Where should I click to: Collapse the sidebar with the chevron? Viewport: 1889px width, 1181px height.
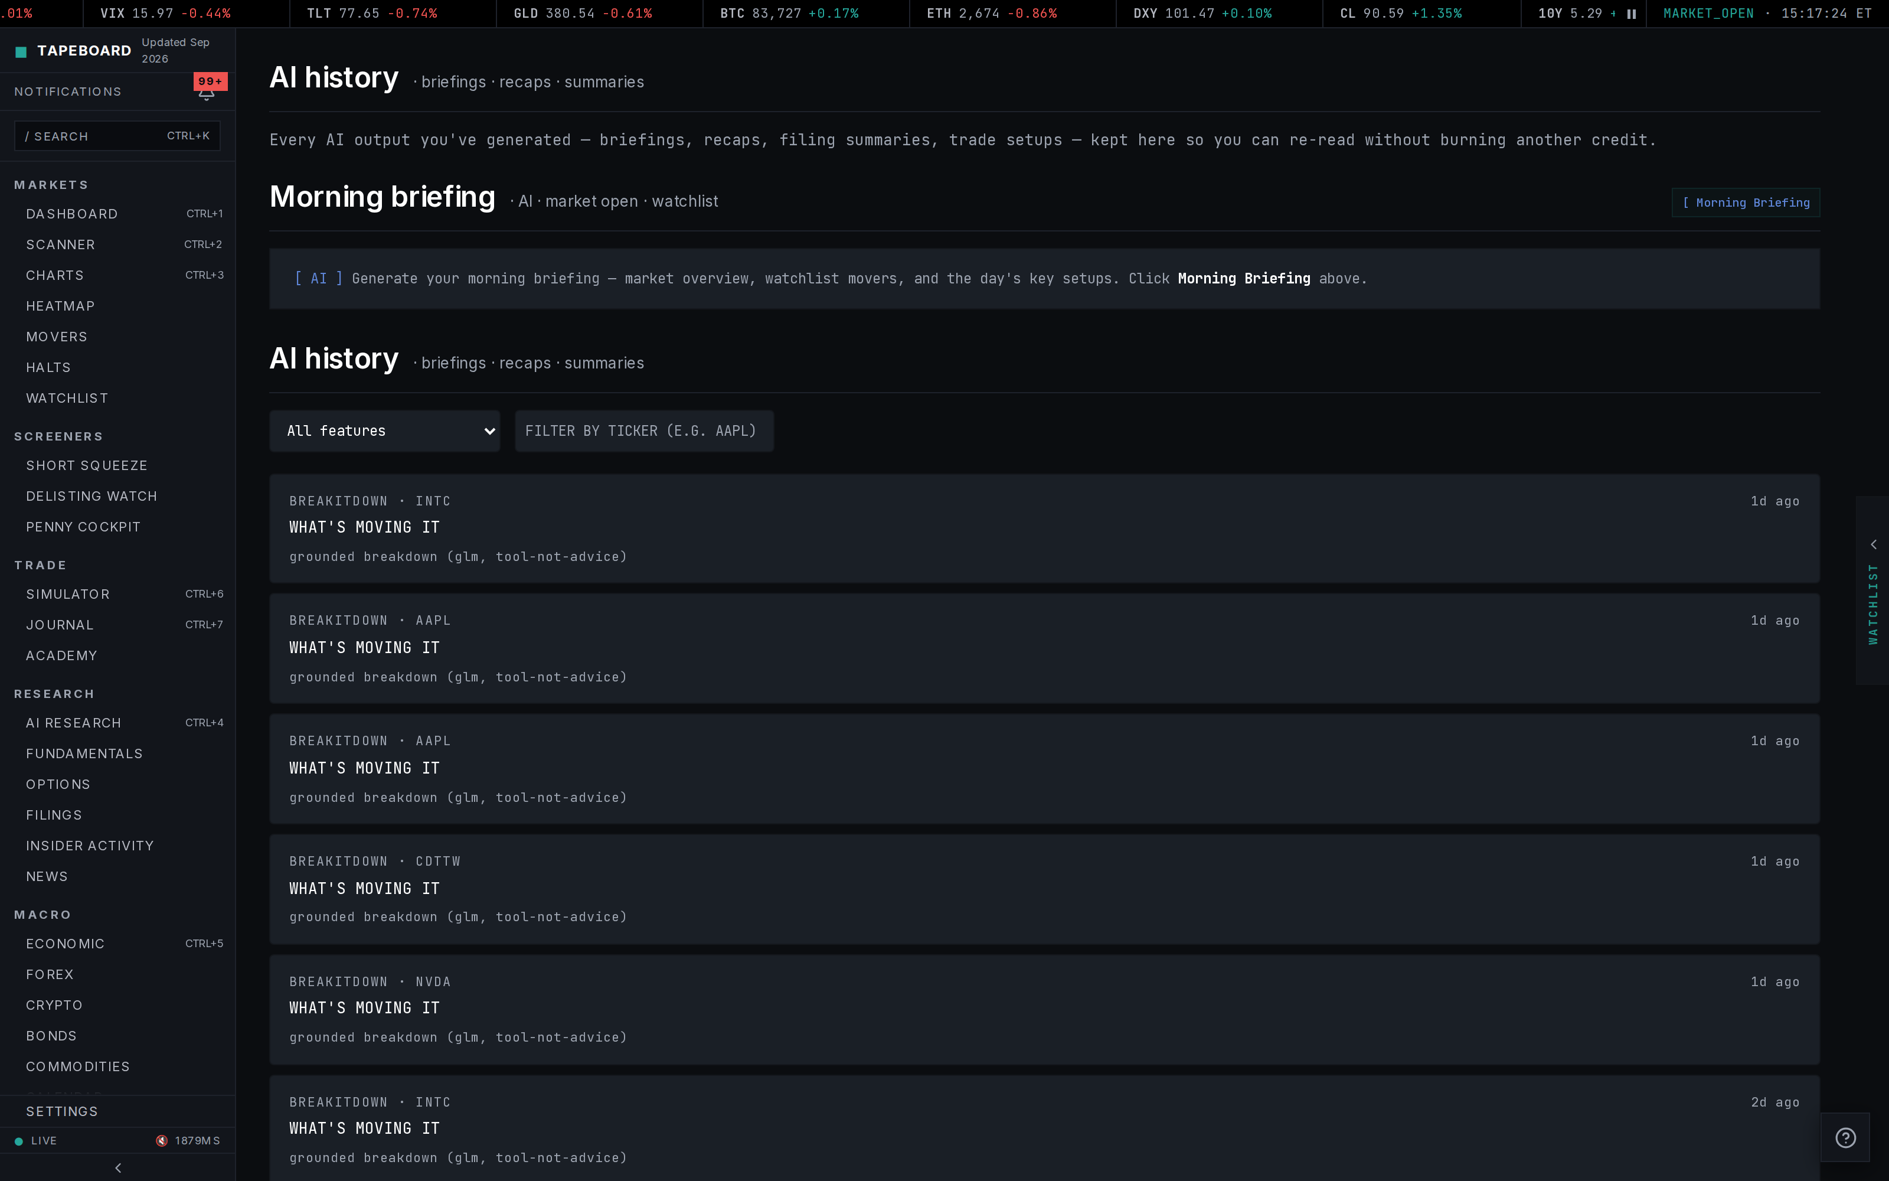point(118,1168)
